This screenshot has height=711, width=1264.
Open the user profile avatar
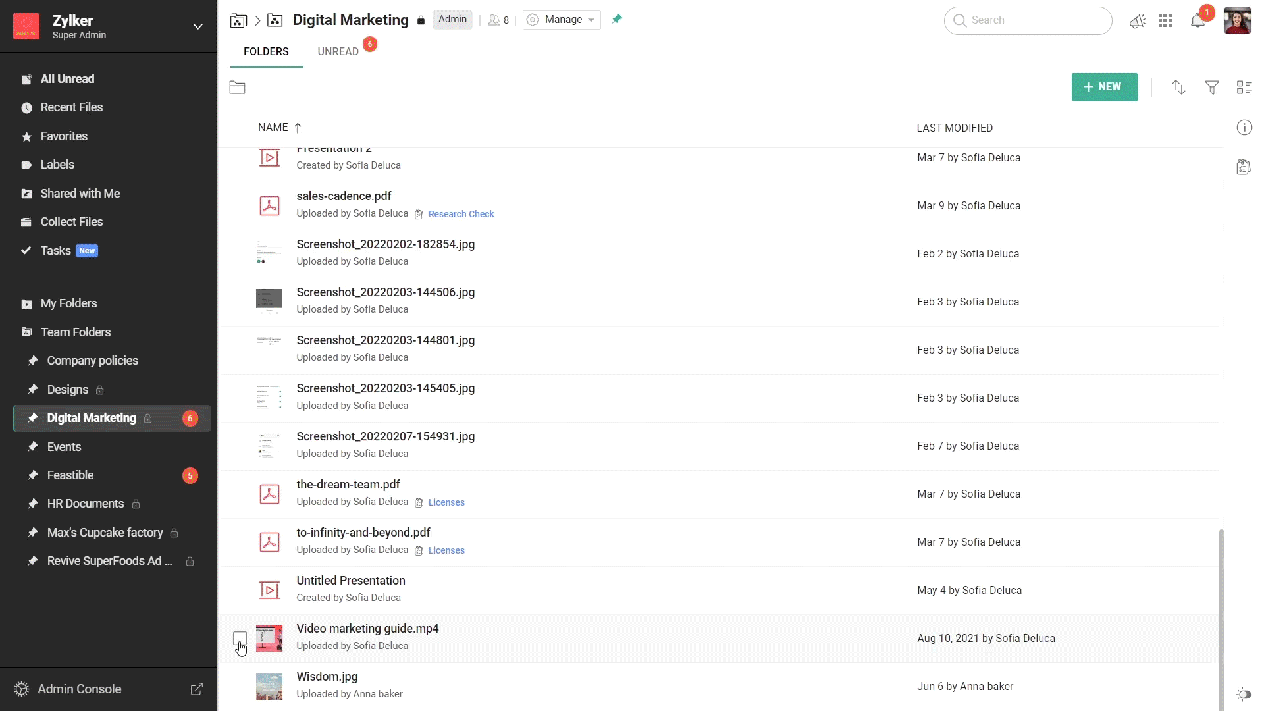[x=1238, y=20]
